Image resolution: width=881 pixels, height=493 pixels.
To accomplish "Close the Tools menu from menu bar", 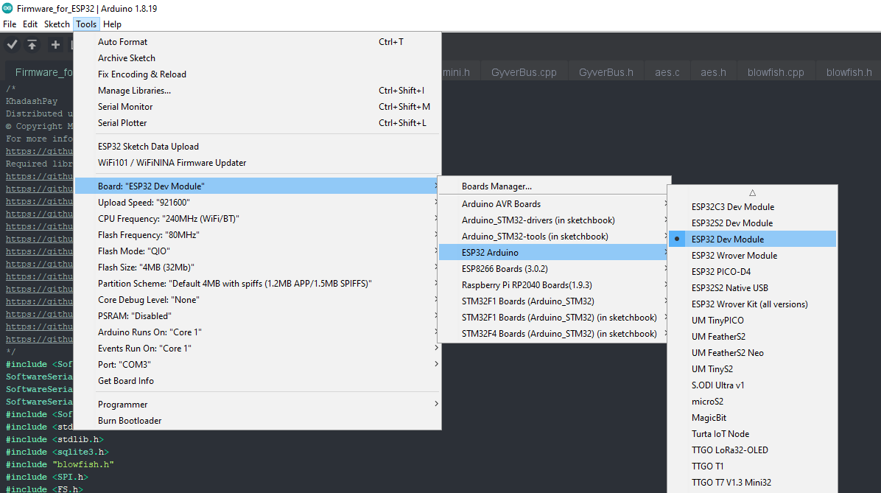I will 86,24.
